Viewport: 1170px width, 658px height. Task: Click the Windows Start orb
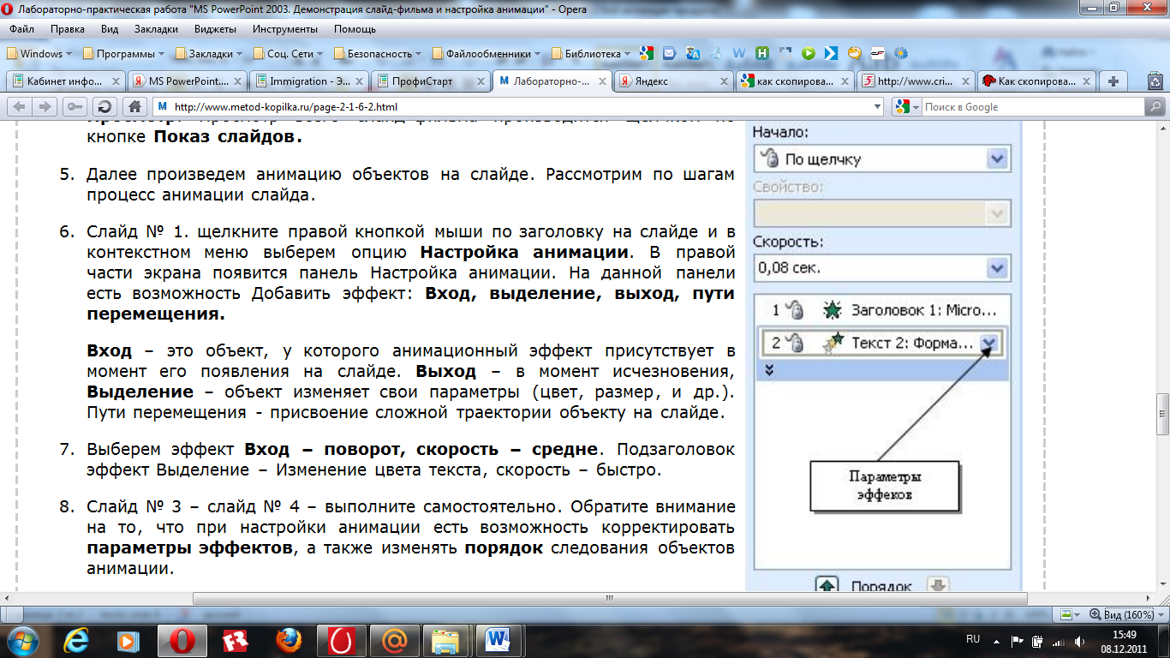tap(23, 640)
